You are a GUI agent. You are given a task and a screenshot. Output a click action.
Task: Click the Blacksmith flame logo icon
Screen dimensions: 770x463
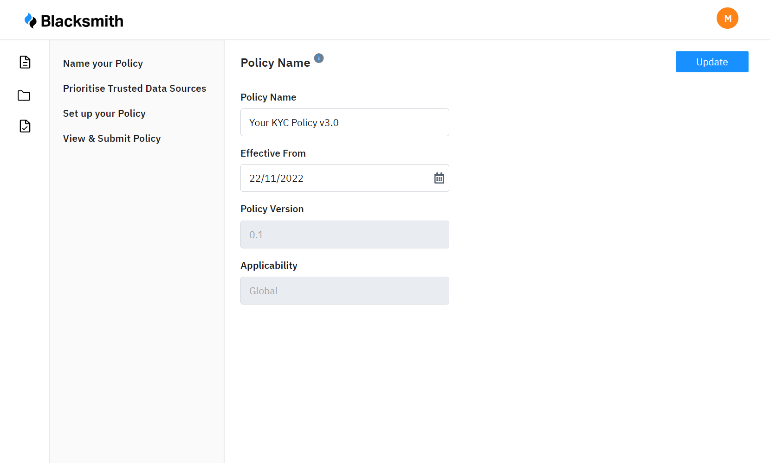[31, 21]
